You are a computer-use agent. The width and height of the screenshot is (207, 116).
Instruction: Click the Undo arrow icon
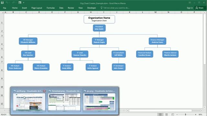[7, 3]
